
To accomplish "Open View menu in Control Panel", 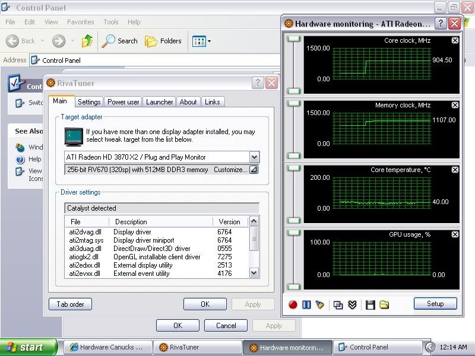I will point(51,22).
